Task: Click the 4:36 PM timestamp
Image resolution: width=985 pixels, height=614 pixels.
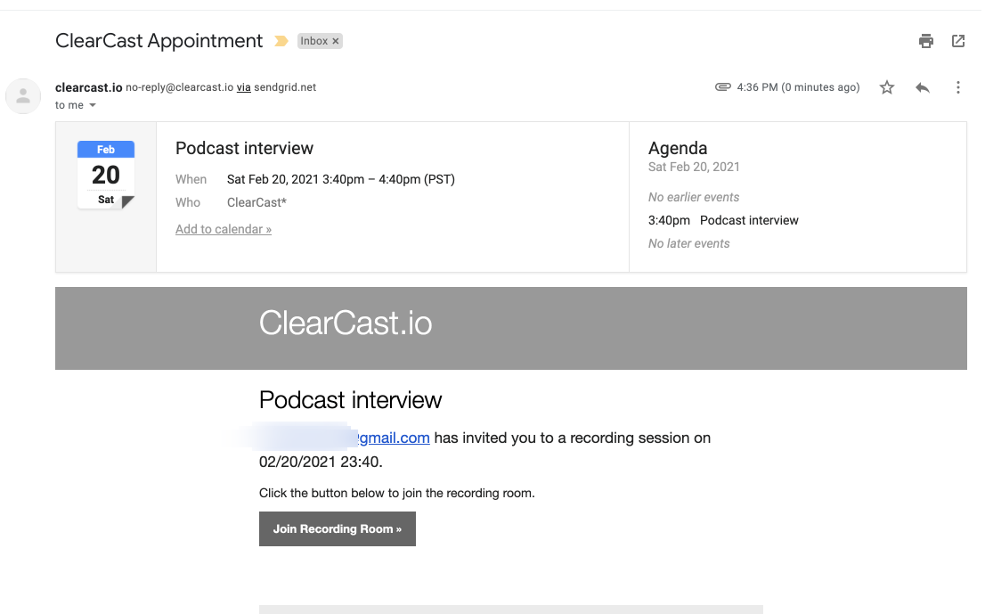Action: tap(799, 87)
